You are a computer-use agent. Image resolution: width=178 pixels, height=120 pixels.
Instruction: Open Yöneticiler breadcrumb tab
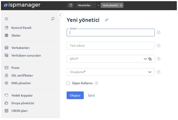(x=84, y=5)
